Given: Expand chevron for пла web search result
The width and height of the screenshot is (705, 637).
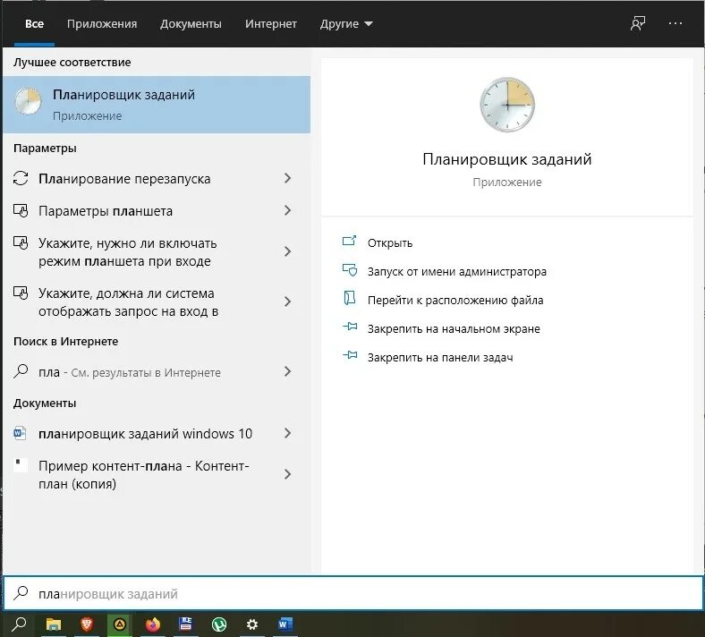Looking at the screenshot, I should [x=288, y=371].
